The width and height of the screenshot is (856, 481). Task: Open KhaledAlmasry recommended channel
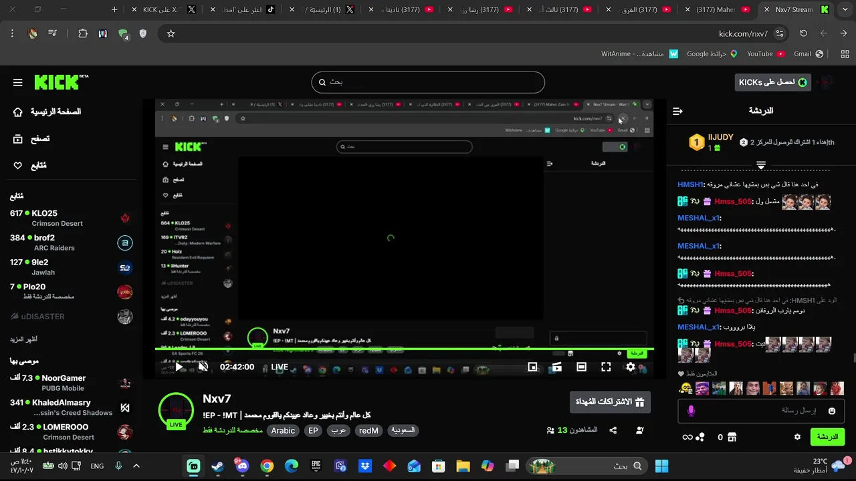[71, 408]
